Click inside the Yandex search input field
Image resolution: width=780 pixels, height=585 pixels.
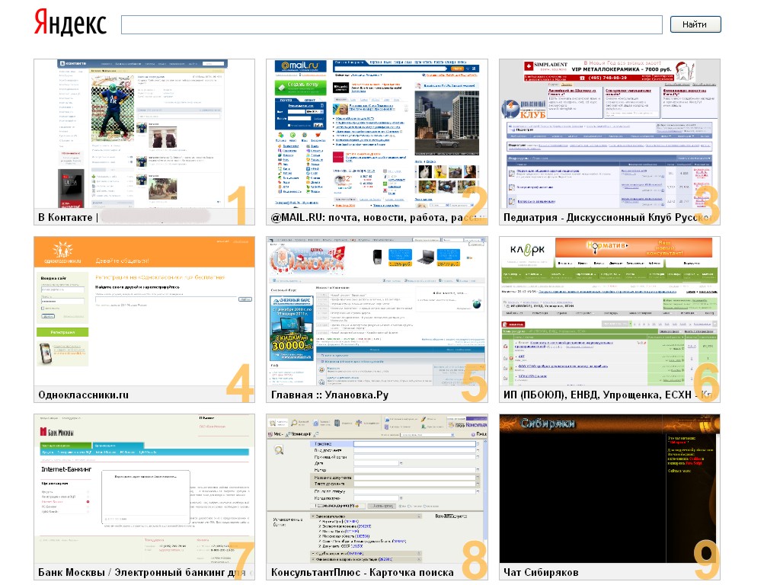coord(392,24)
